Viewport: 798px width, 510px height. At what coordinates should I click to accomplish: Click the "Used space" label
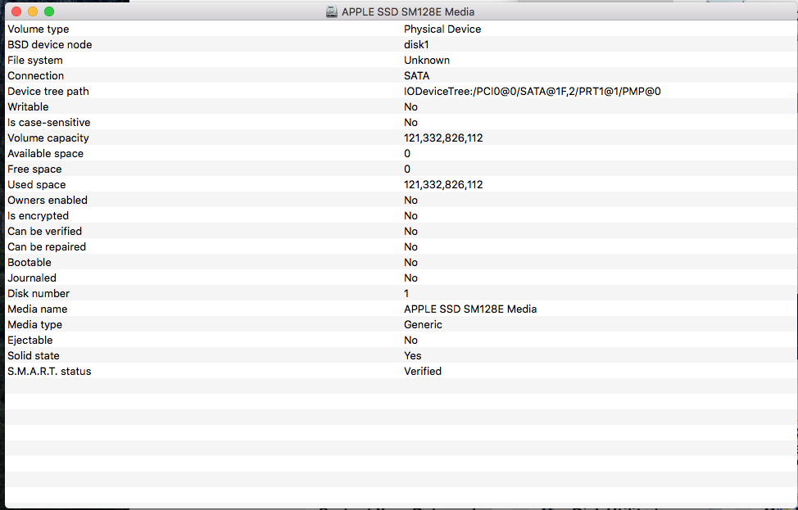coord(37,184)
